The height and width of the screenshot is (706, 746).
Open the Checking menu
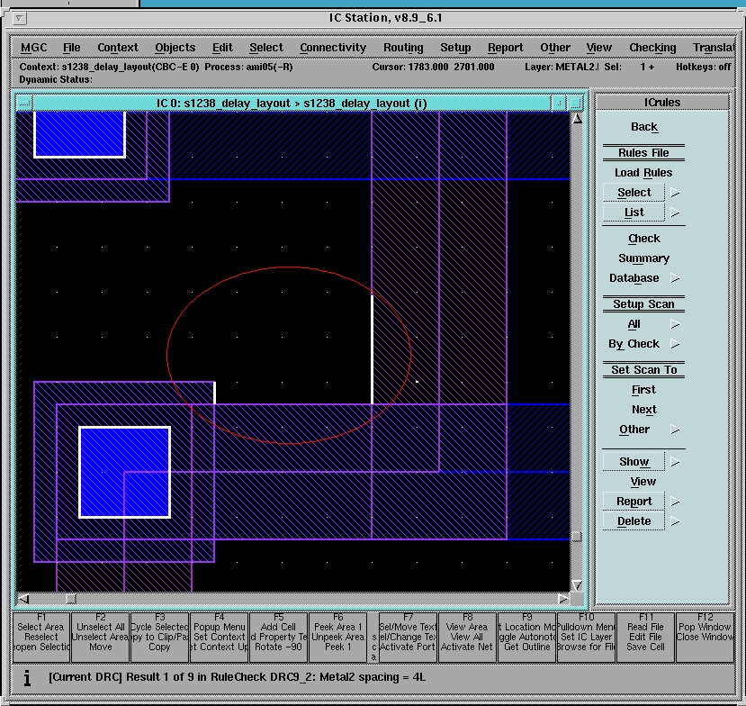[x=652, y=48]
